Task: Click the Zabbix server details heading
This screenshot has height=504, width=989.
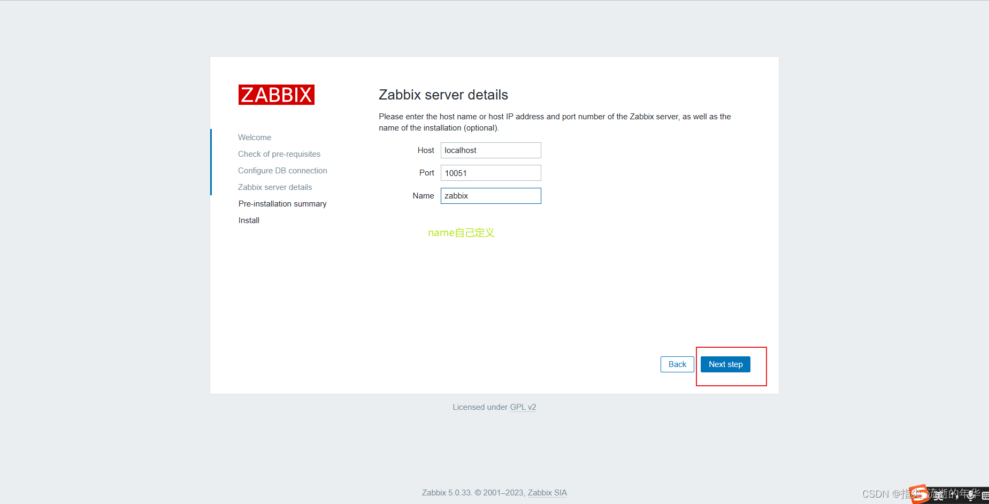Action: click(x=443, y=95)
